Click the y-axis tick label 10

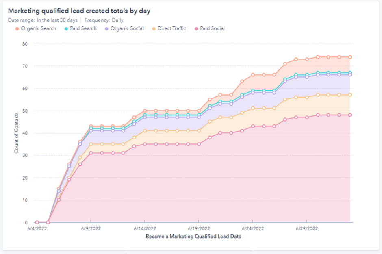(x=25, y=200)
